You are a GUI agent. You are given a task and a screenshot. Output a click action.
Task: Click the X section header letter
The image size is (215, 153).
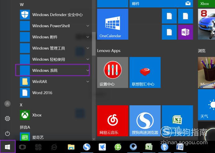pos(21,105)
